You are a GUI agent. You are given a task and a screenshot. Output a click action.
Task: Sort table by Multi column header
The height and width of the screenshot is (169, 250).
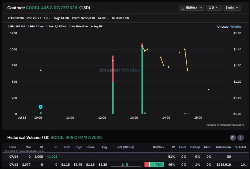(x=208, y=147)
